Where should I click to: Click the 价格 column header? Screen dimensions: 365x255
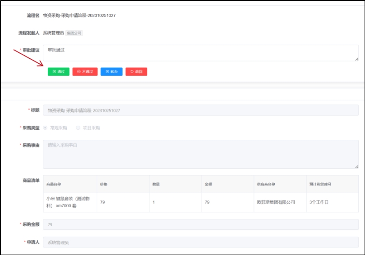pos(104,184)
